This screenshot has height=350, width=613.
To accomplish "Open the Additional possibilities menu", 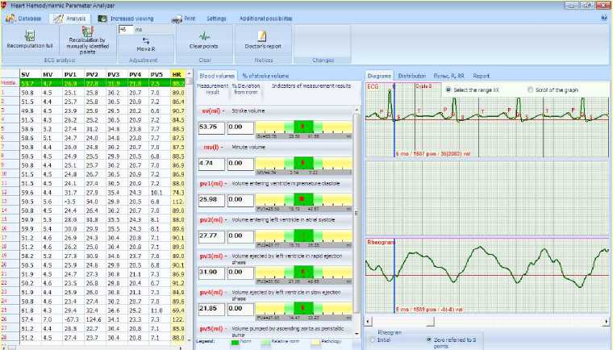I will [265, 17].
